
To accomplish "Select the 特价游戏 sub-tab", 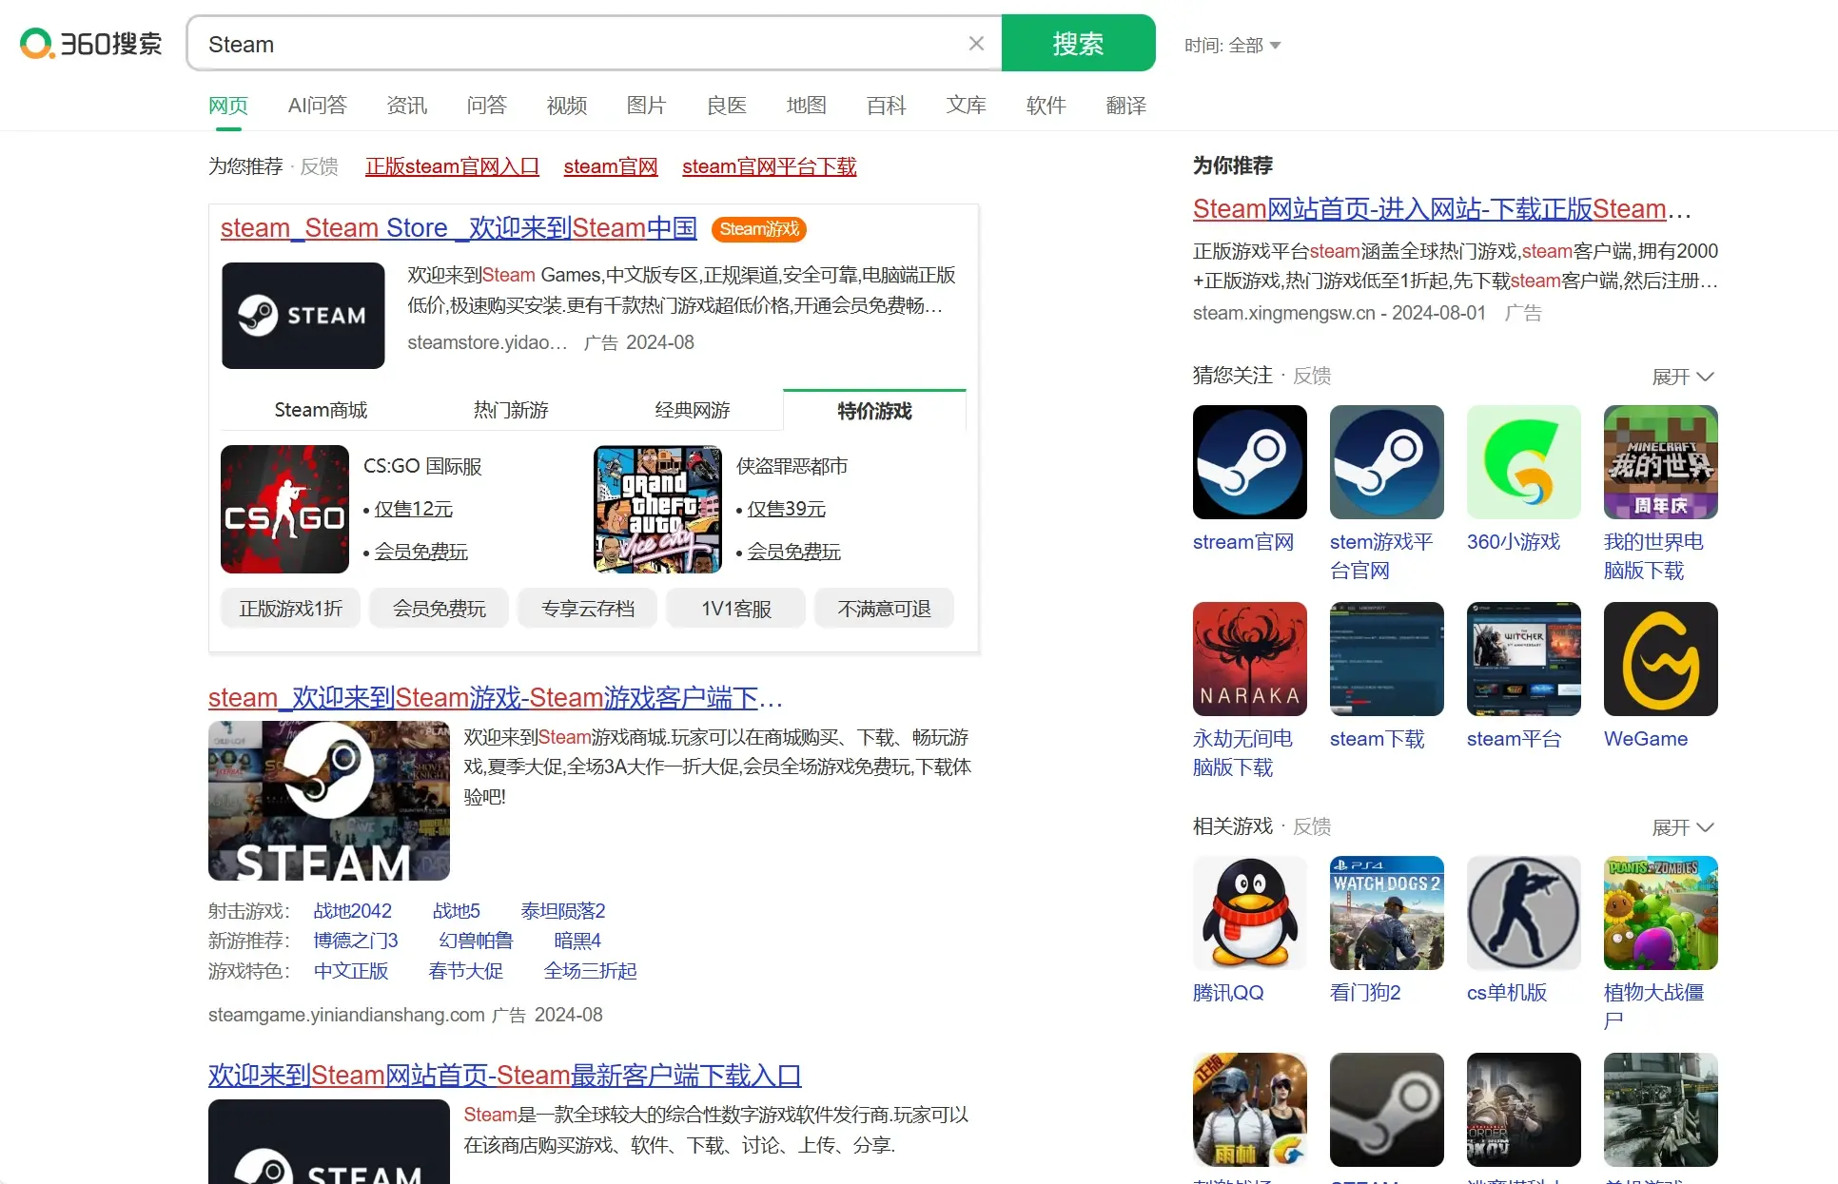I will coord(874,410).
